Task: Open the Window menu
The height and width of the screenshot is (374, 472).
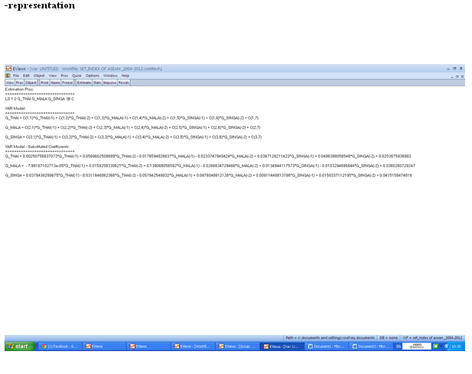Action: [110, 76]
